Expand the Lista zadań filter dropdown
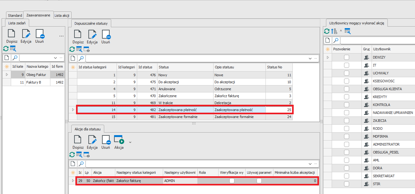Image resolution: width=415 pixels, height=194 pixels. pos(55,58)
